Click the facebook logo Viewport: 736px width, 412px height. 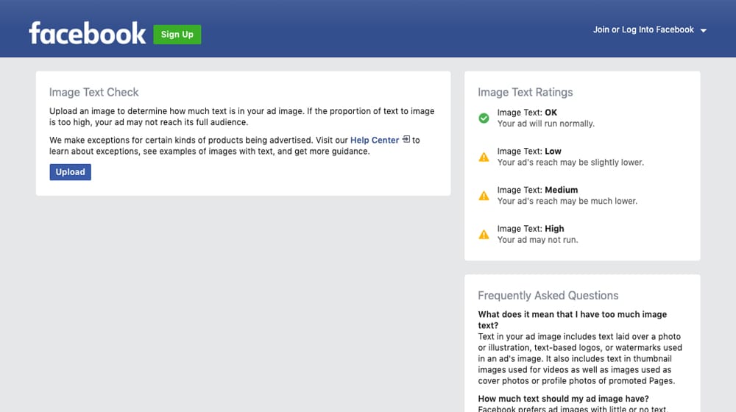(88, 33)
